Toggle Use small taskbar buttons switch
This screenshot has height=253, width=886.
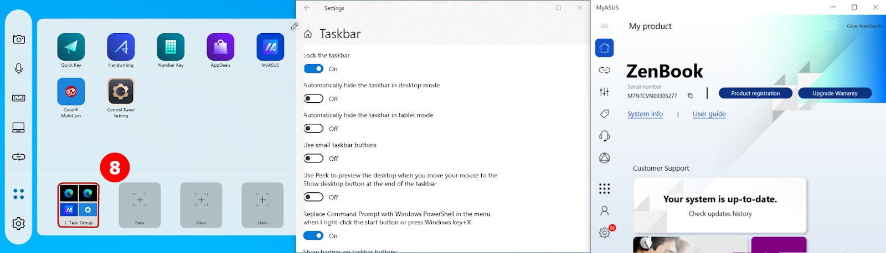313,159
